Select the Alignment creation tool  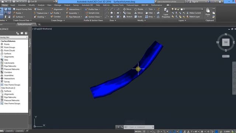point(58,9)
